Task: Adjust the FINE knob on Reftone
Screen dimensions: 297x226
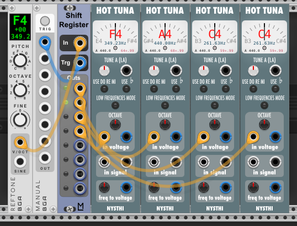Action: coord(20,120)
